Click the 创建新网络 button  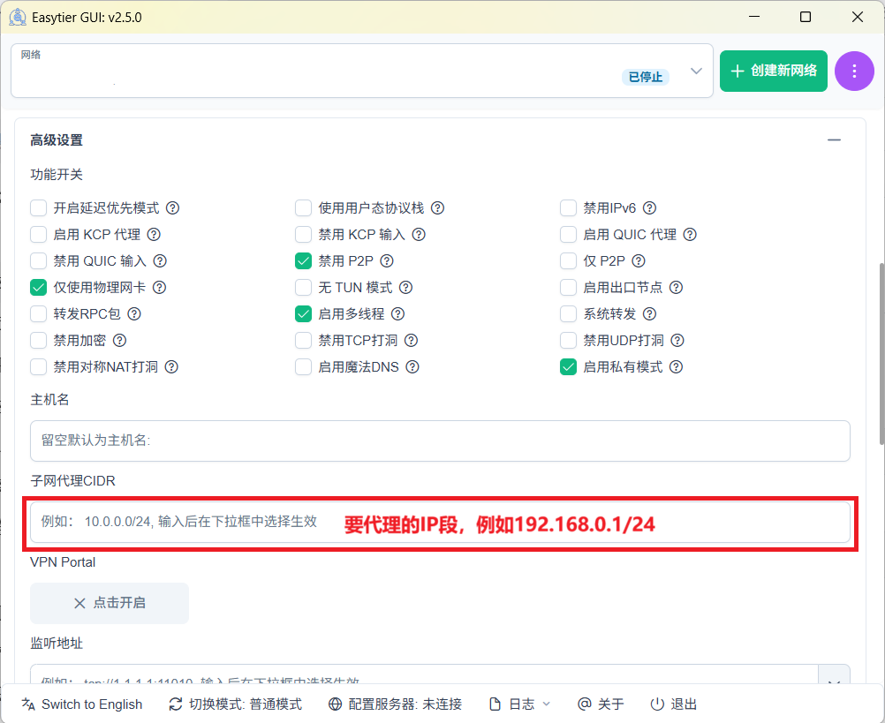tap(773, 71)
